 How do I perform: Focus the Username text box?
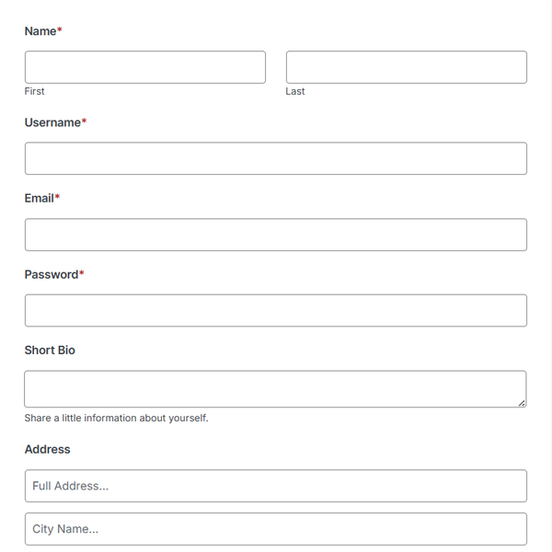[275, 158]
